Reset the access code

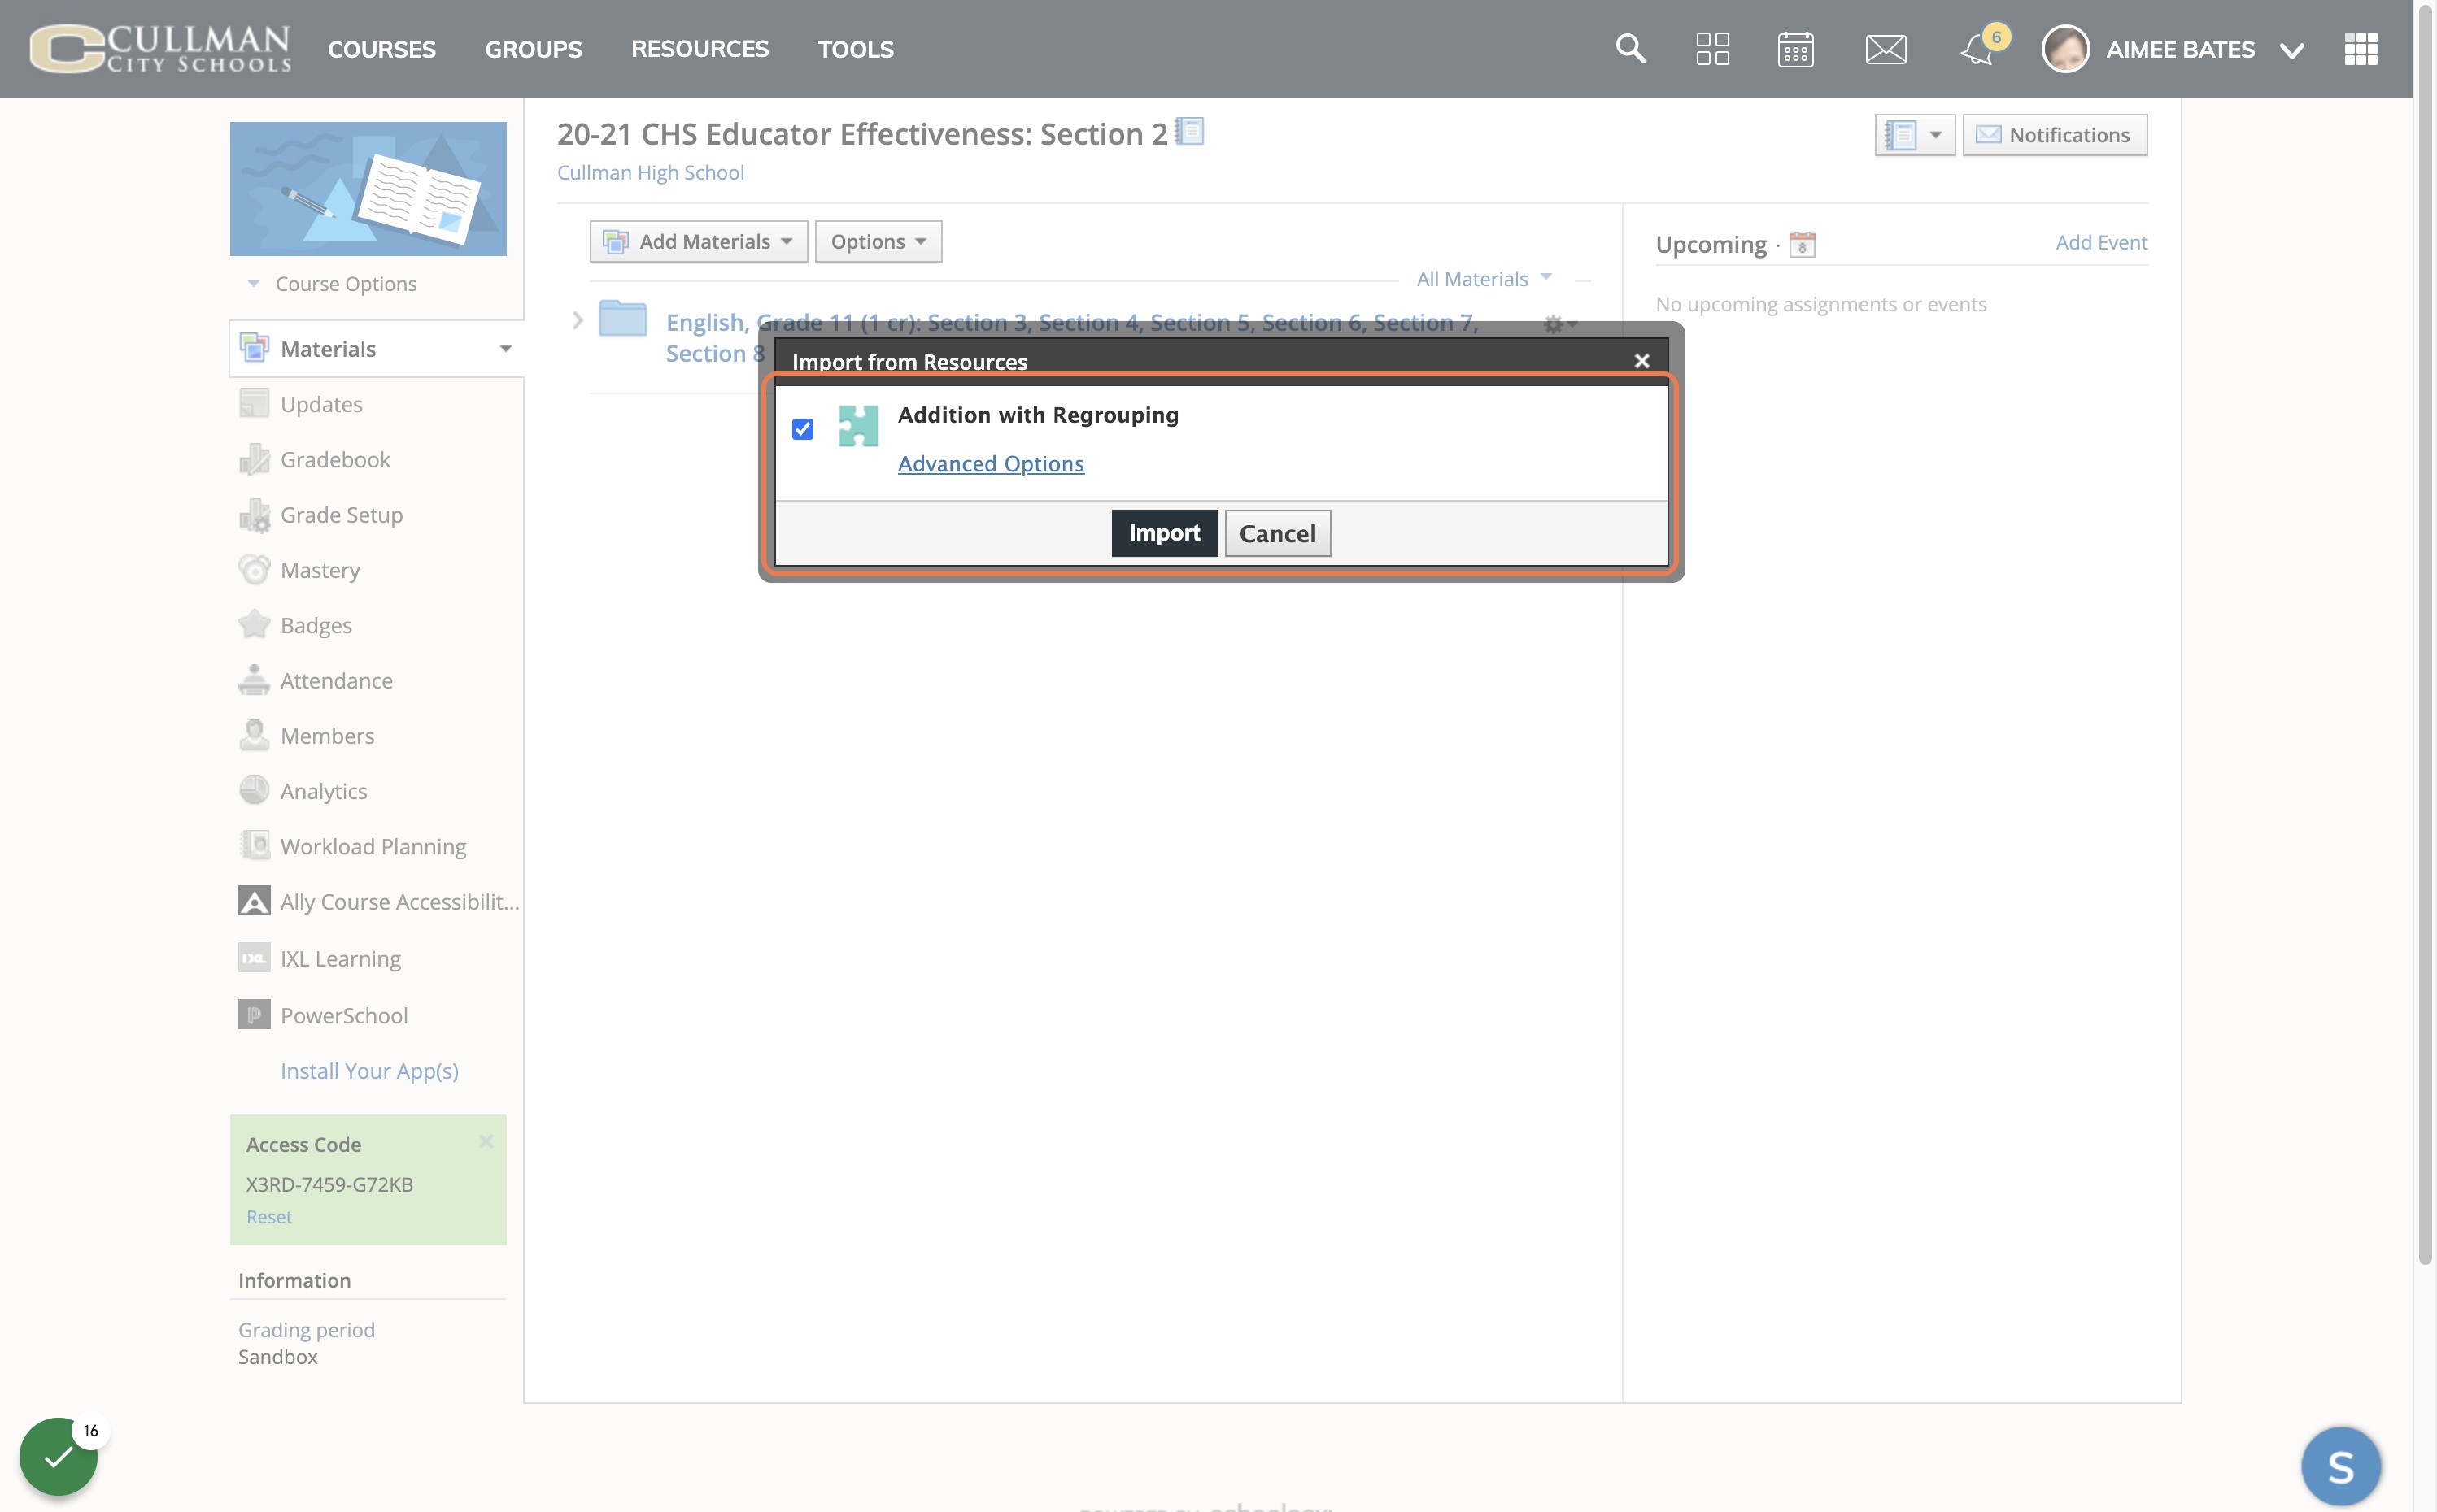tap(269, 1217)
